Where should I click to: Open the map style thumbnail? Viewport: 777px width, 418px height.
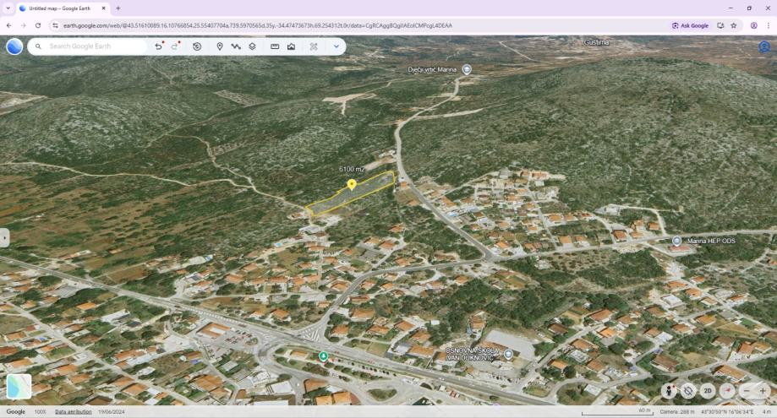click(19, 387)
